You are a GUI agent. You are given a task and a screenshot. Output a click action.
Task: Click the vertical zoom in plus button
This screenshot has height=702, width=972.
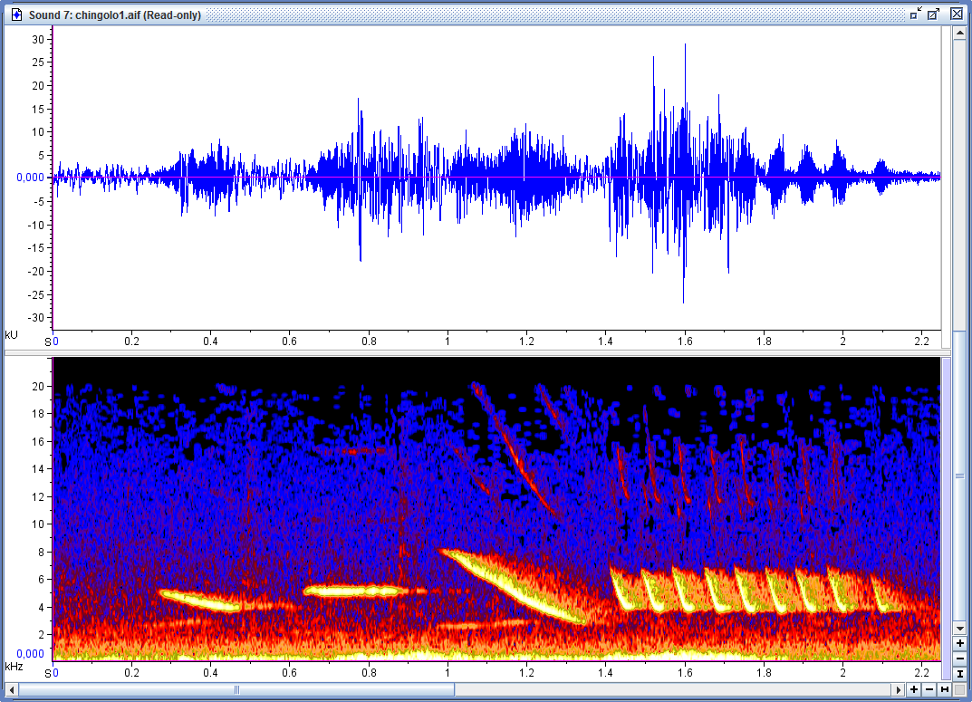[x=959, y=643]
